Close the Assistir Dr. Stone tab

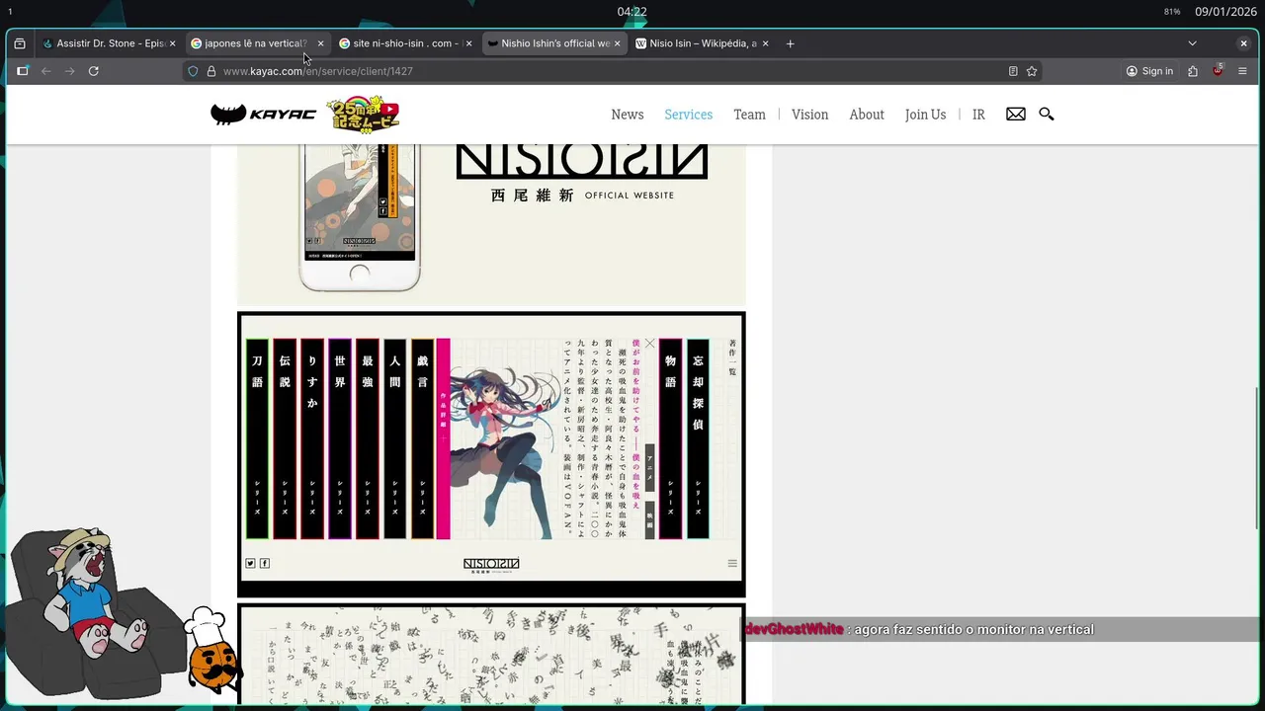(x=172, y=43)
